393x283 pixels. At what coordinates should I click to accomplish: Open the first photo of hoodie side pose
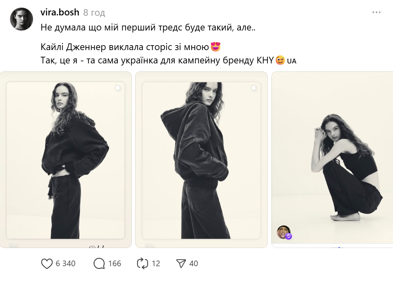[x=65, y=160]
